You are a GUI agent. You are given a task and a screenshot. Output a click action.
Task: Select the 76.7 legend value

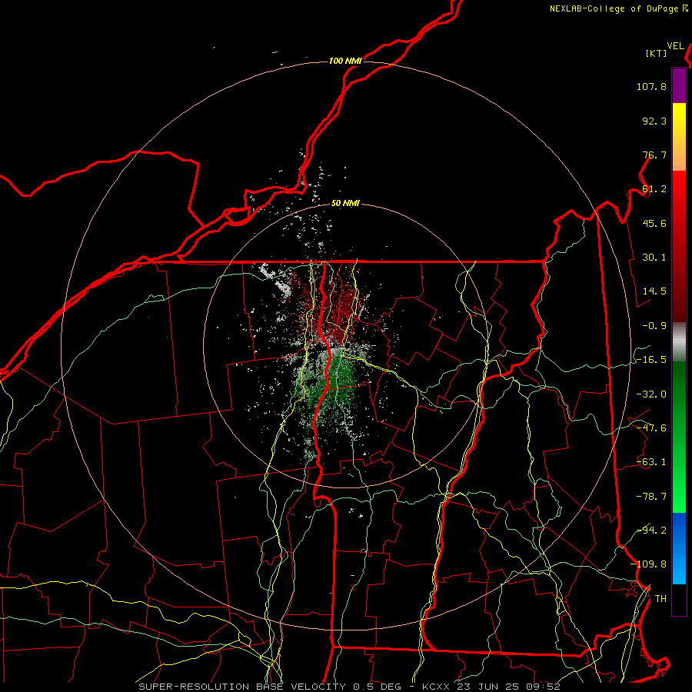(x=654, y=155)
